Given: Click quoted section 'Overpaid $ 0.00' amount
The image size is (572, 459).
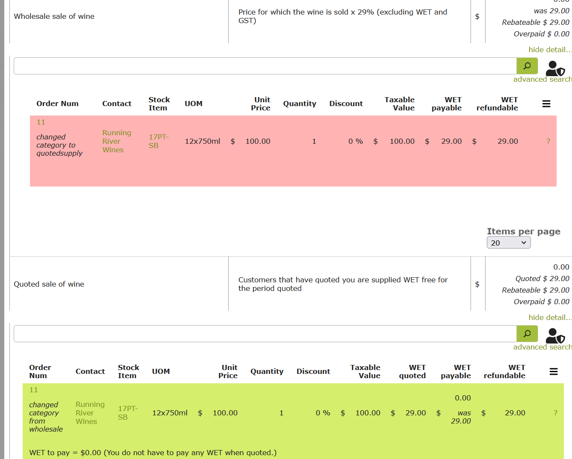Looking at the screenshot, I should [x=542, y=302].
